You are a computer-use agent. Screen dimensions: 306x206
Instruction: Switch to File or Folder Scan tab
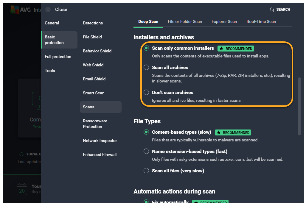pyautogui.click(x=185, y=21)
